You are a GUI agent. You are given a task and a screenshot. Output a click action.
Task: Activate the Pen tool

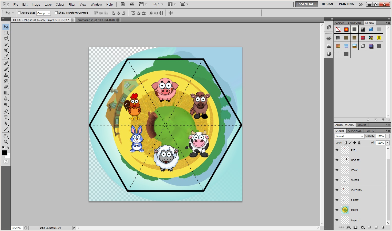6,111
